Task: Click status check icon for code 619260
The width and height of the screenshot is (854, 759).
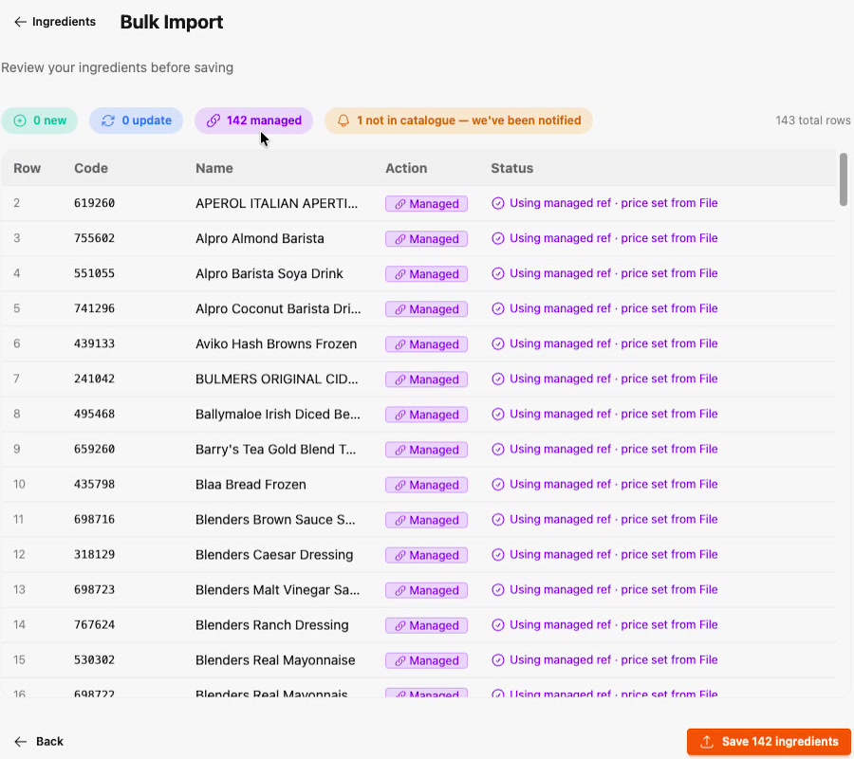Action: click(x=498, y=203)
